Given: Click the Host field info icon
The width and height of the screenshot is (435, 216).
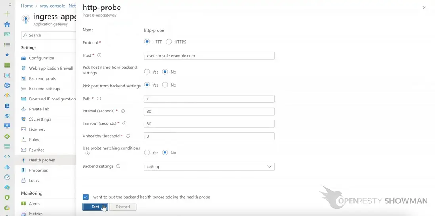Looking at the screenshot, I should (x=99, y=55).
